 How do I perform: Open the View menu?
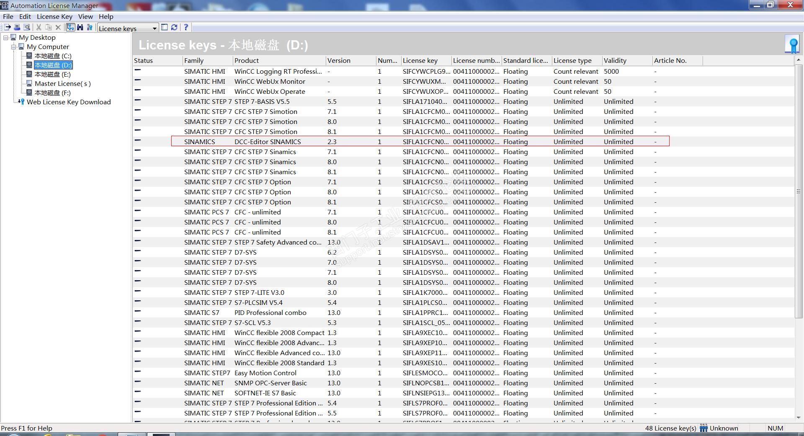pyautogui.click(x=85, y=16)
